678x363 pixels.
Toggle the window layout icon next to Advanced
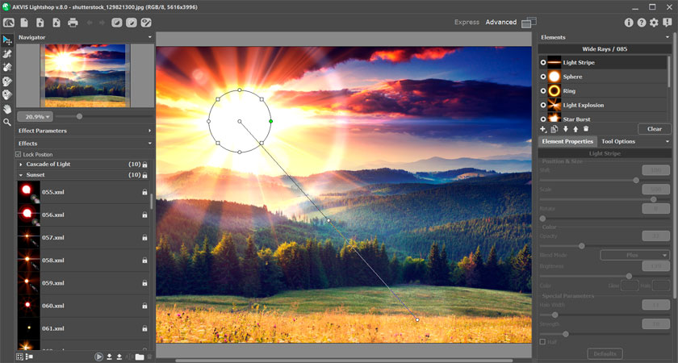tap(529, 22)
